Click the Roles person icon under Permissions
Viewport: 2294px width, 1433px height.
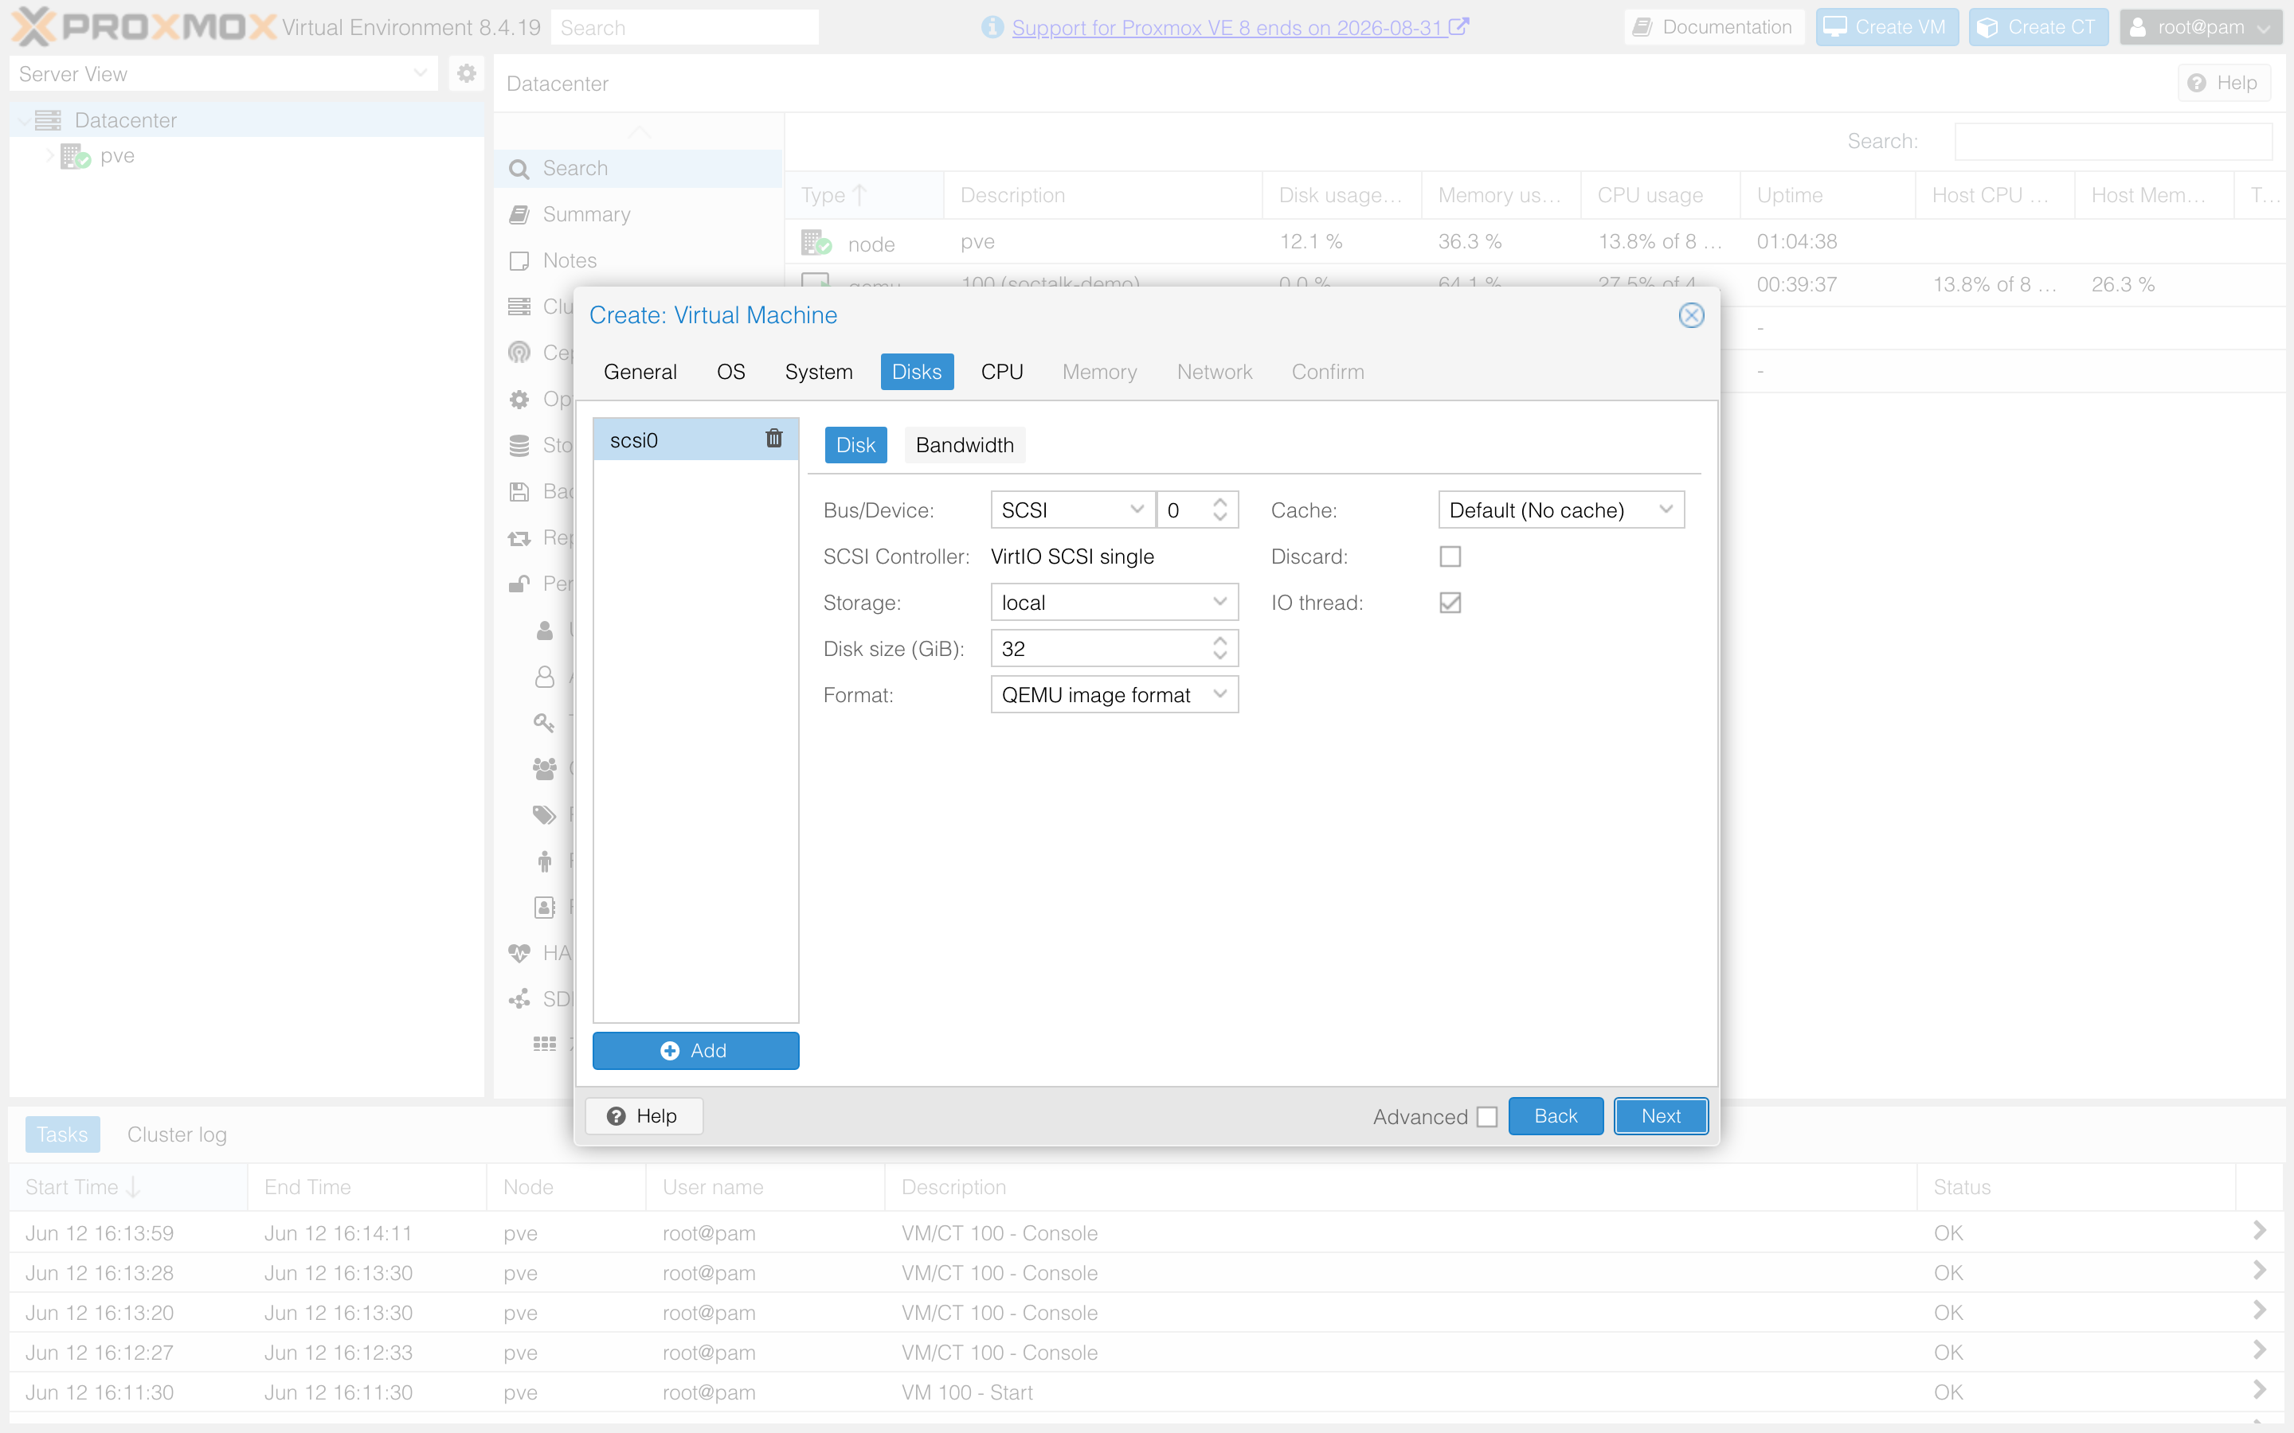pyautogui.click(x=544, y=861)
